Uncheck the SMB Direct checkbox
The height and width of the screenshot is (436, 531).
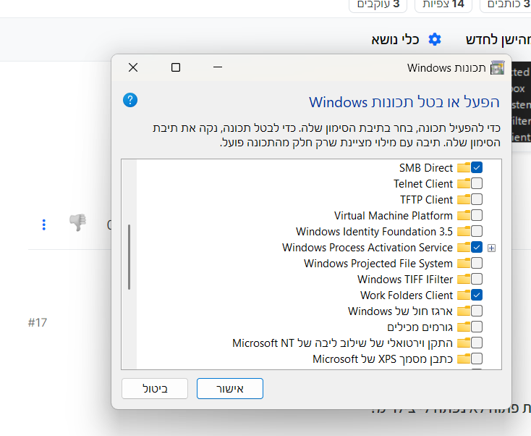[x=477, y=167]
